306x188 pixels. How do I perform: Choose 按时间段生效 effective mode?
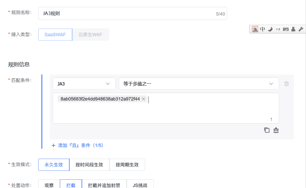click(89, 165)
